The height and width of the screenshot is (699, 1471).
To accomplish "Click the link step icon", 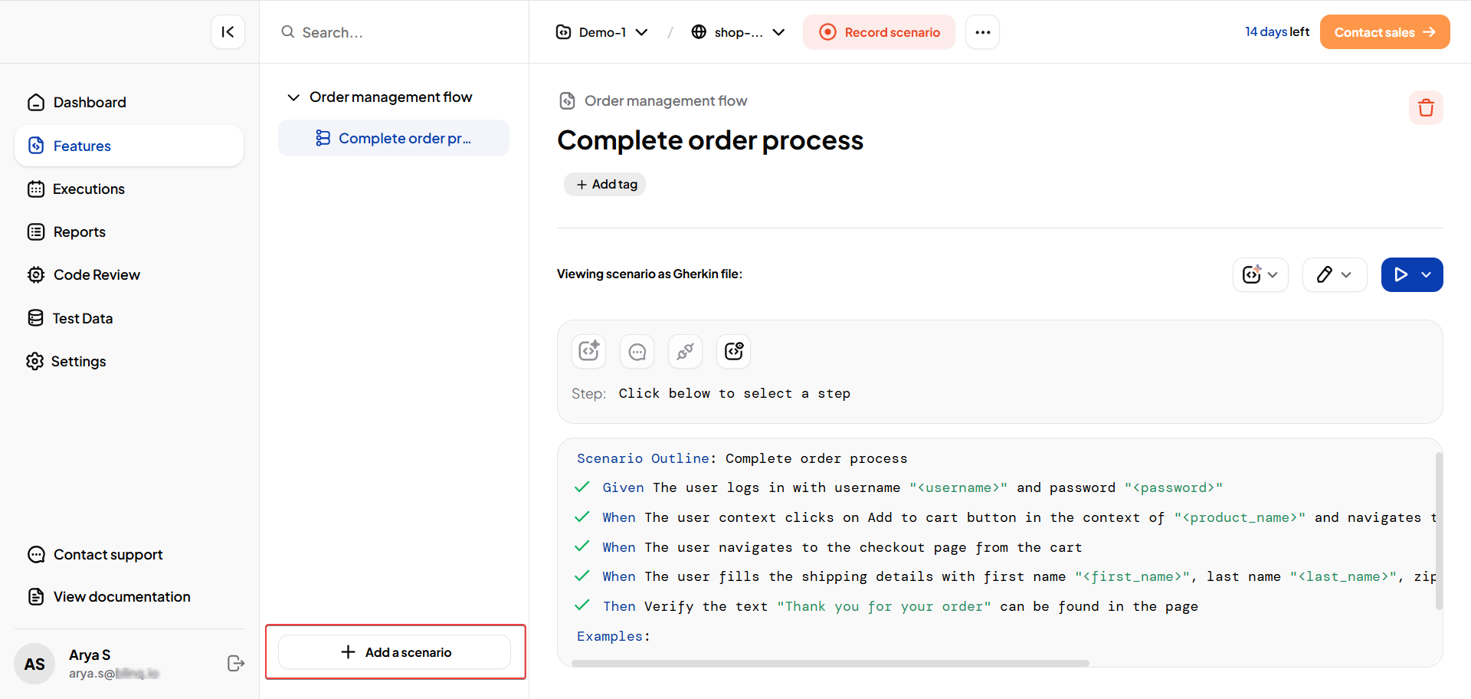I will 685,351.
